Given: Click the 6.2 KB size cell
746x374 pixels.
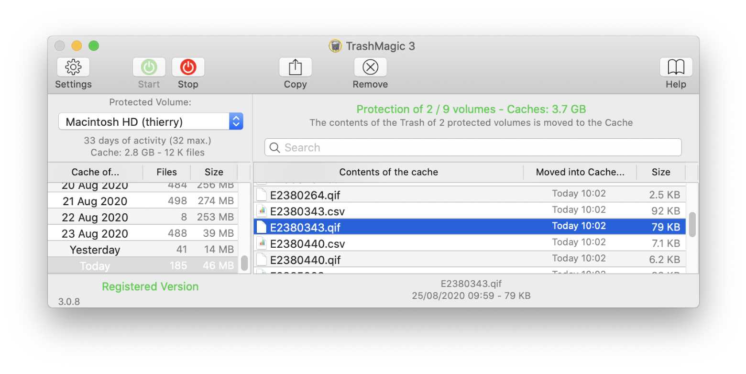Looking at the screenshot, I should [664, 260].
